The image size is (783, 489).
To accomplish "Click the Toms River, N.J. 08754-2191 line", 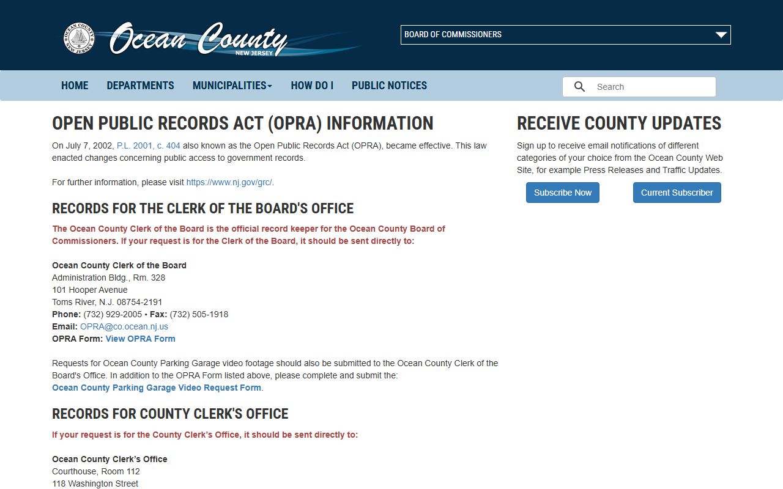I will click(x=107, y=302).
